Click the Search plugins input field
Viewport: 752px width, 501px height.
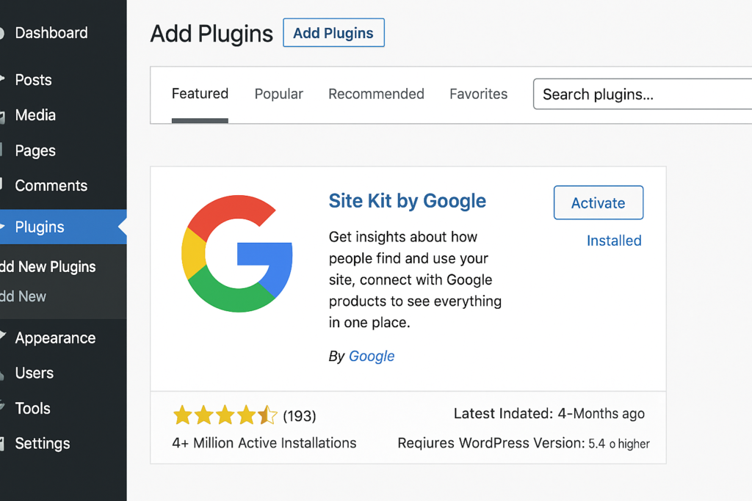pos(643,95)
